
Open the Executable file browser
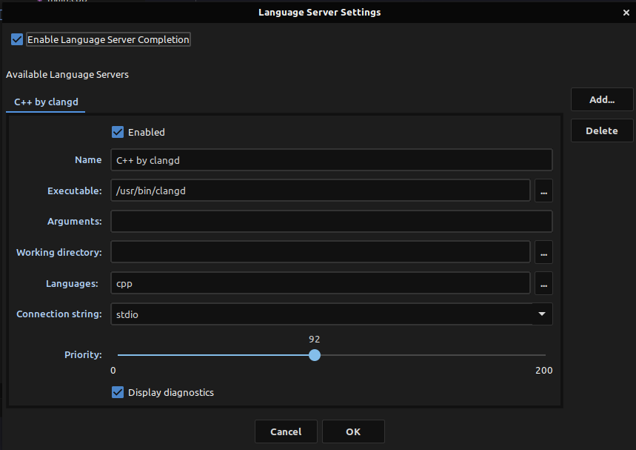[543, 191]
